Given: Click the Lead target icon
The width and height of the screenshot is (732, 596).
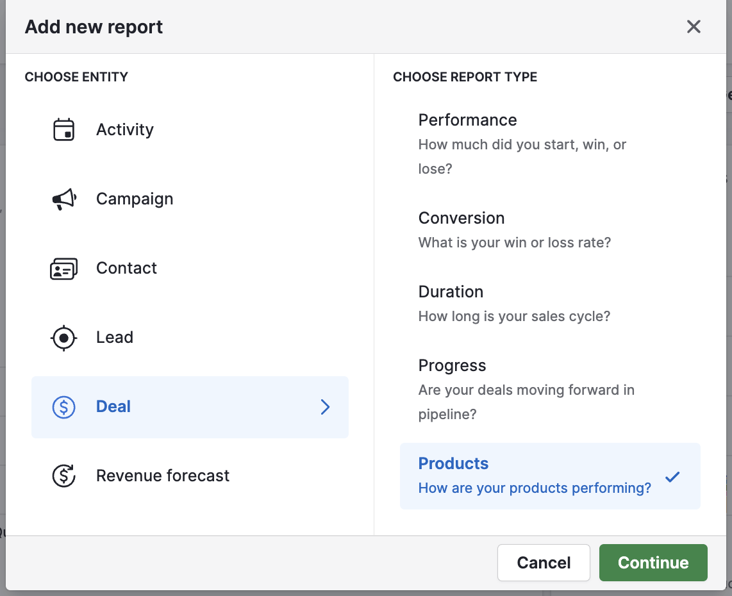Looking at the screenshot, I should click(64, 338).
